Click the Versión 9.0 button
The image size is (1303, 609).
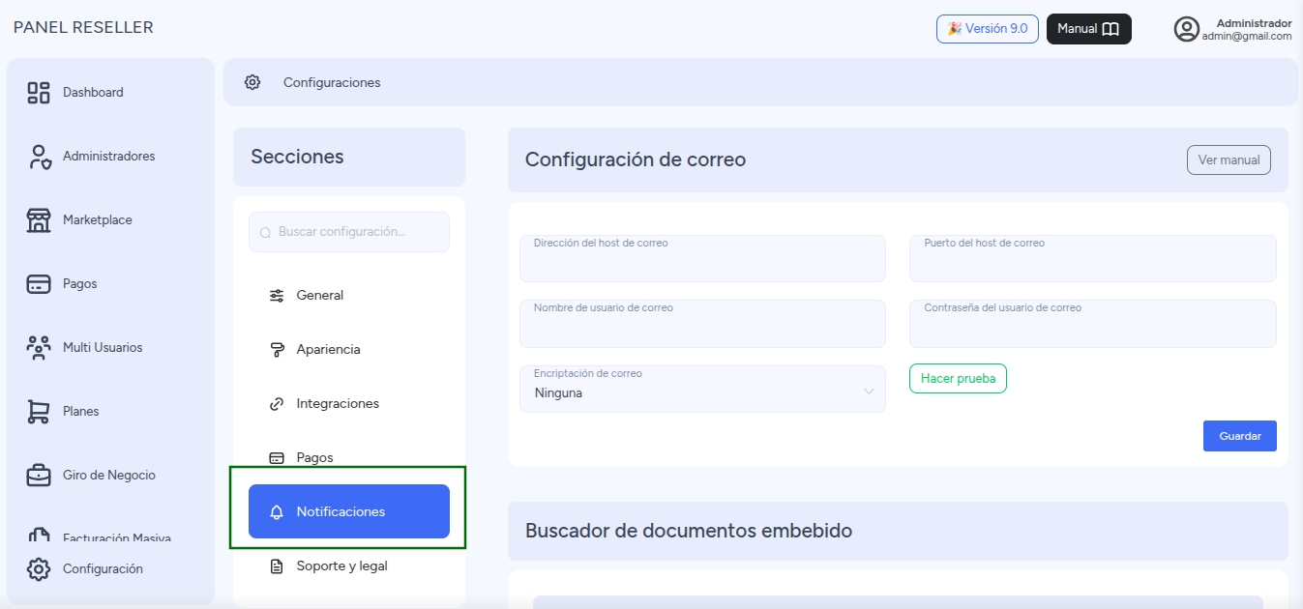pyautogui.click(x=988, y=29)
